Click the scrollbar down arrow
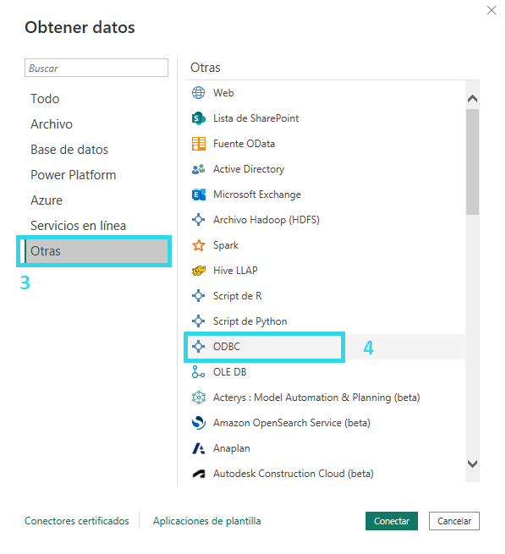The width and height of the screenshot is (506, 554). 472,463
